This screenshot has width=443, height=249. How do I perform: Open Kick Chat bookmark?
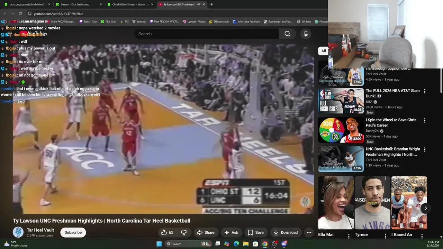pyautogui.click(x=109, y=21)
